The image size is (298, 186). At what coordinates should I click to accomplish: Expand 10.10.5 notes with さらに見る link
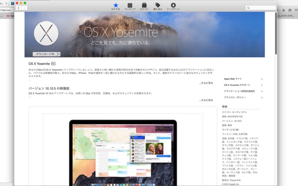click(x=206, y=100)
